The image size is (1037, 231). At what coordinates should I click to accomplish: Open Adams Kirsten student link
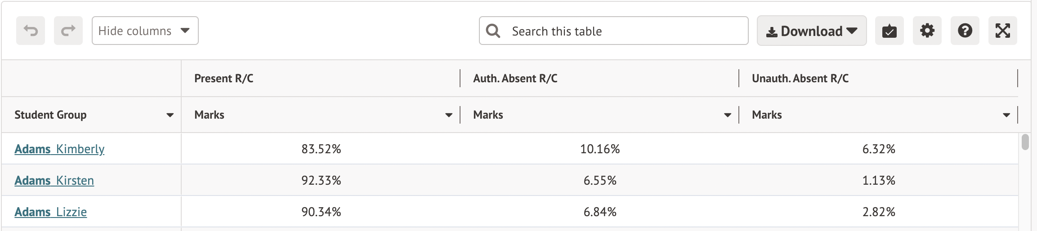[54, 180]
